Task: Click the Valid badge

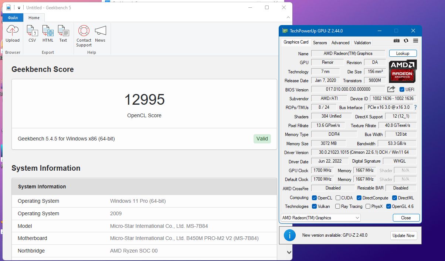Action: click(262, 139)
